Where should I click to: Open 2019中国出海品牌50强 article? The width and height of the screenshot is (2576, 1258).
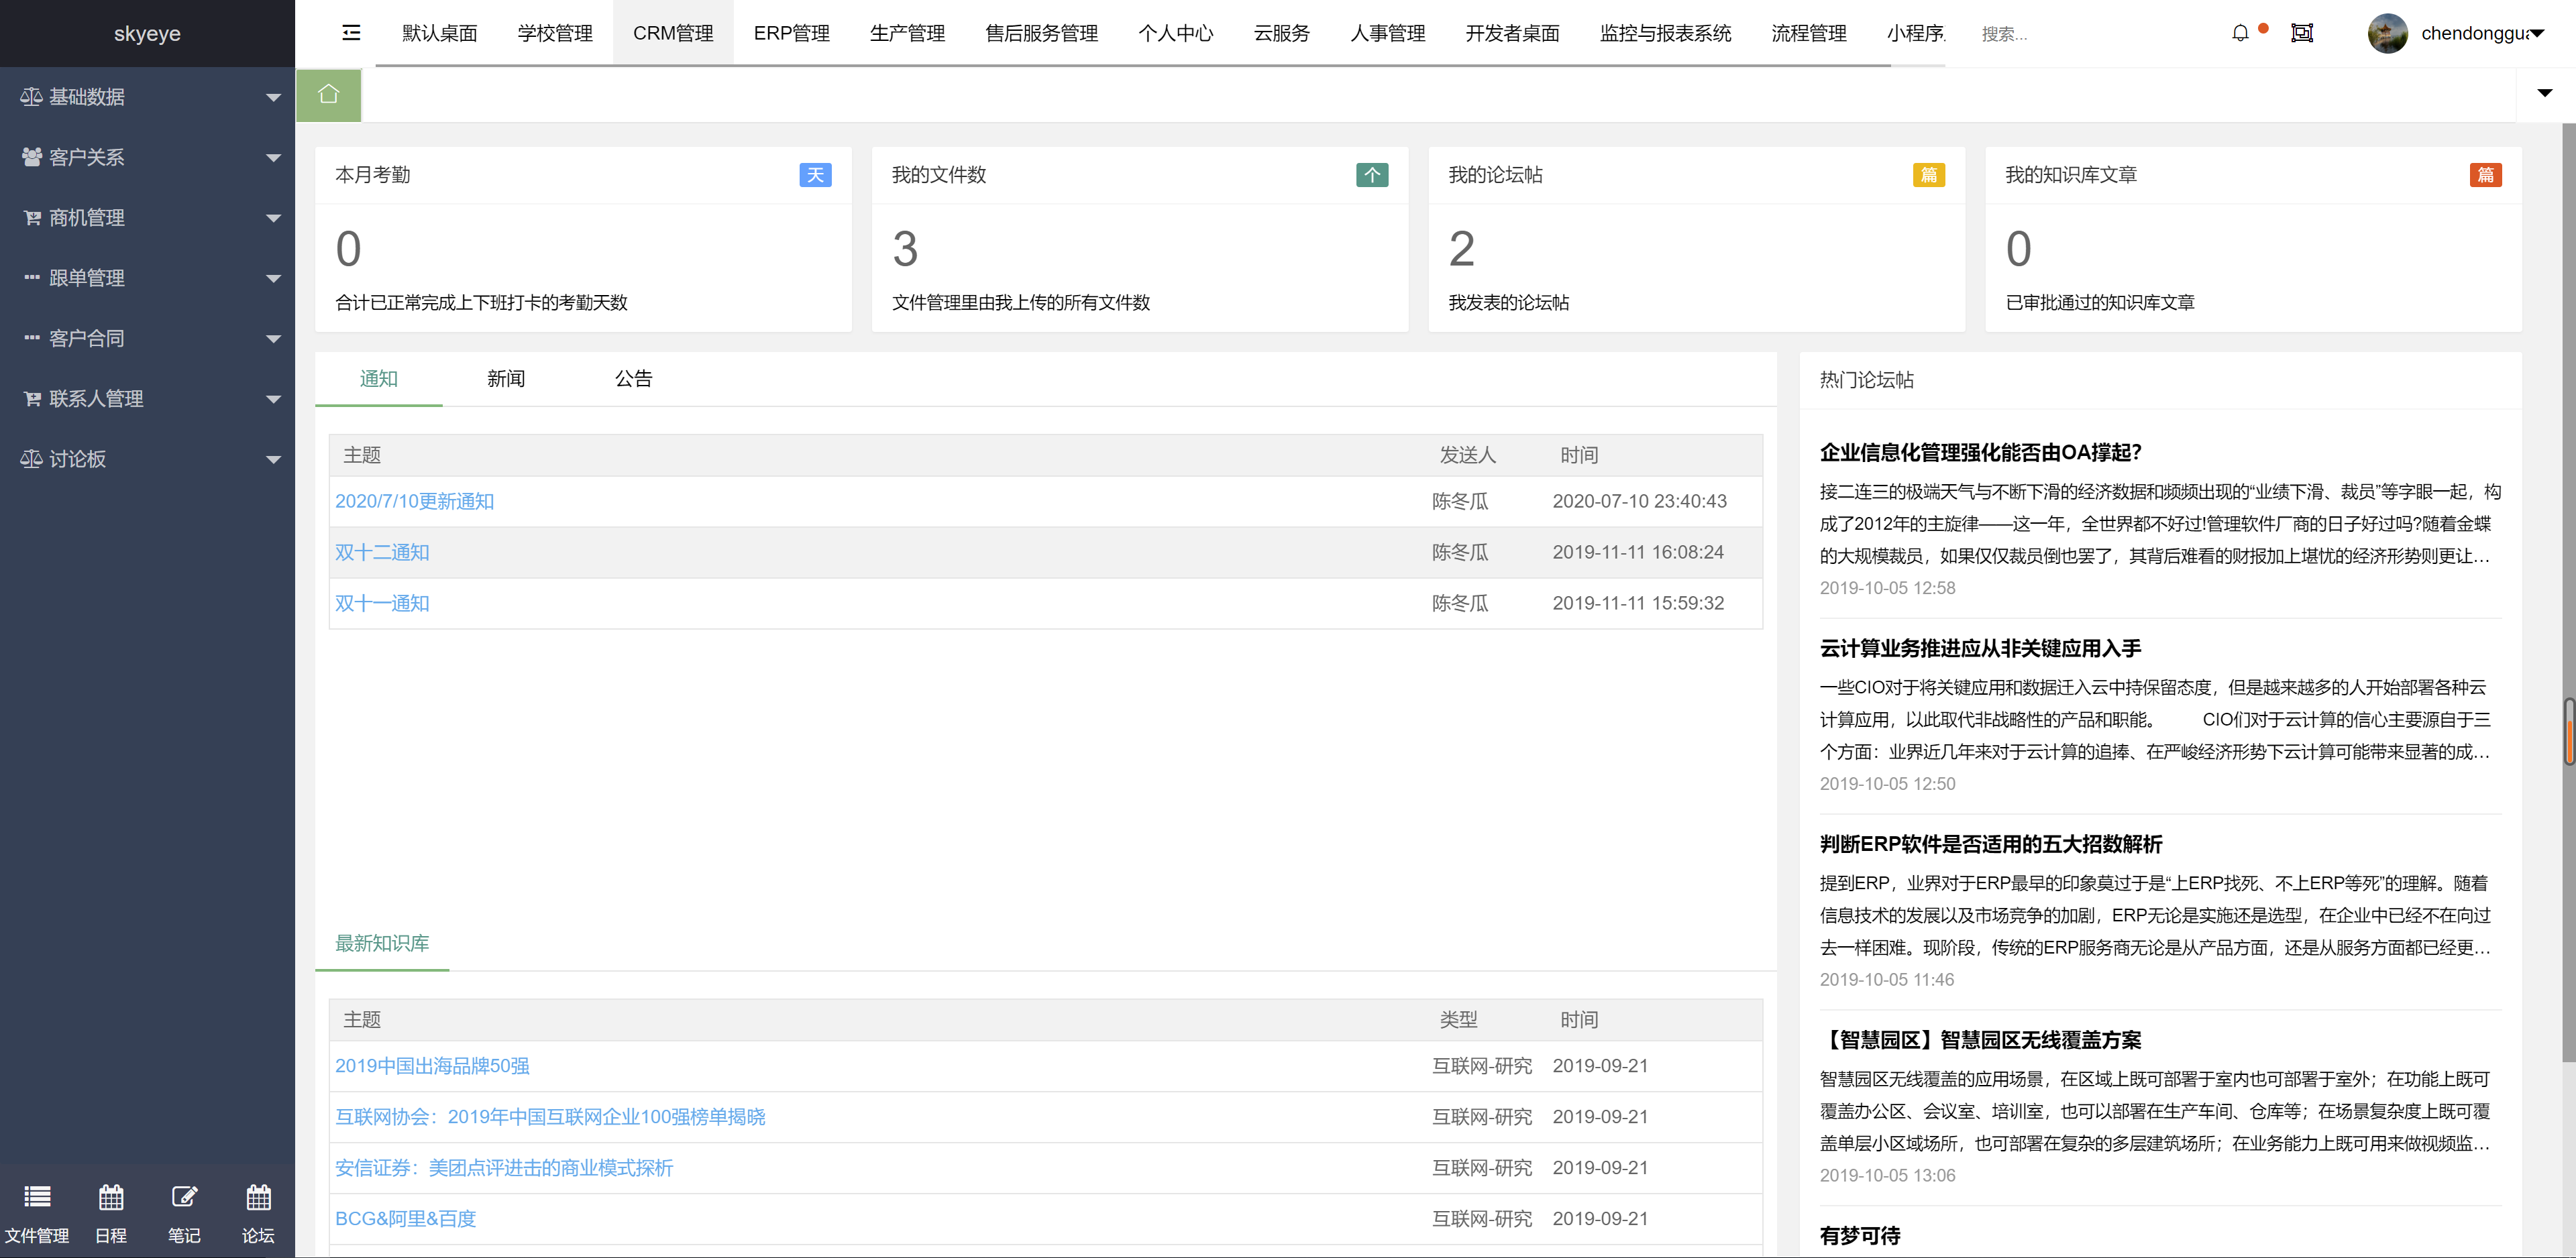(x=432, y=1066)
